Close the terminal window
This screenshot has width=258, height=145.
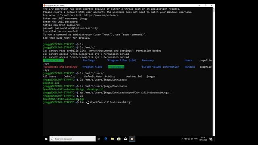[212, 5]
